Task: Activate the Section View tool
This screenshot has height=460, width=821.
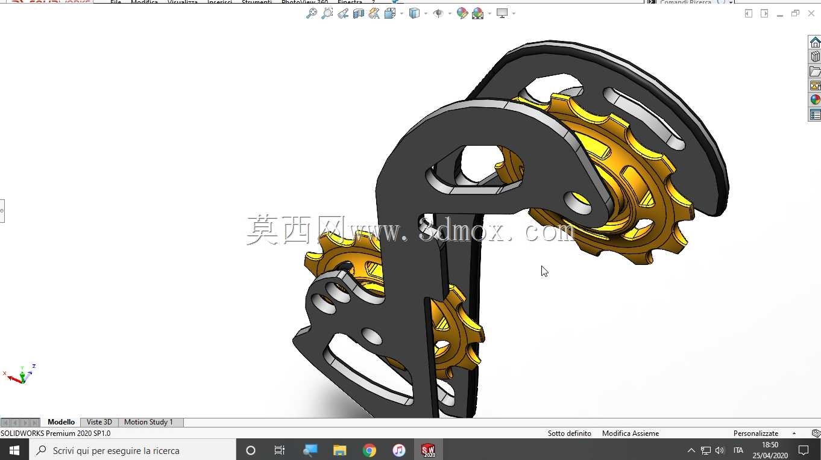Action: (359, 13)
